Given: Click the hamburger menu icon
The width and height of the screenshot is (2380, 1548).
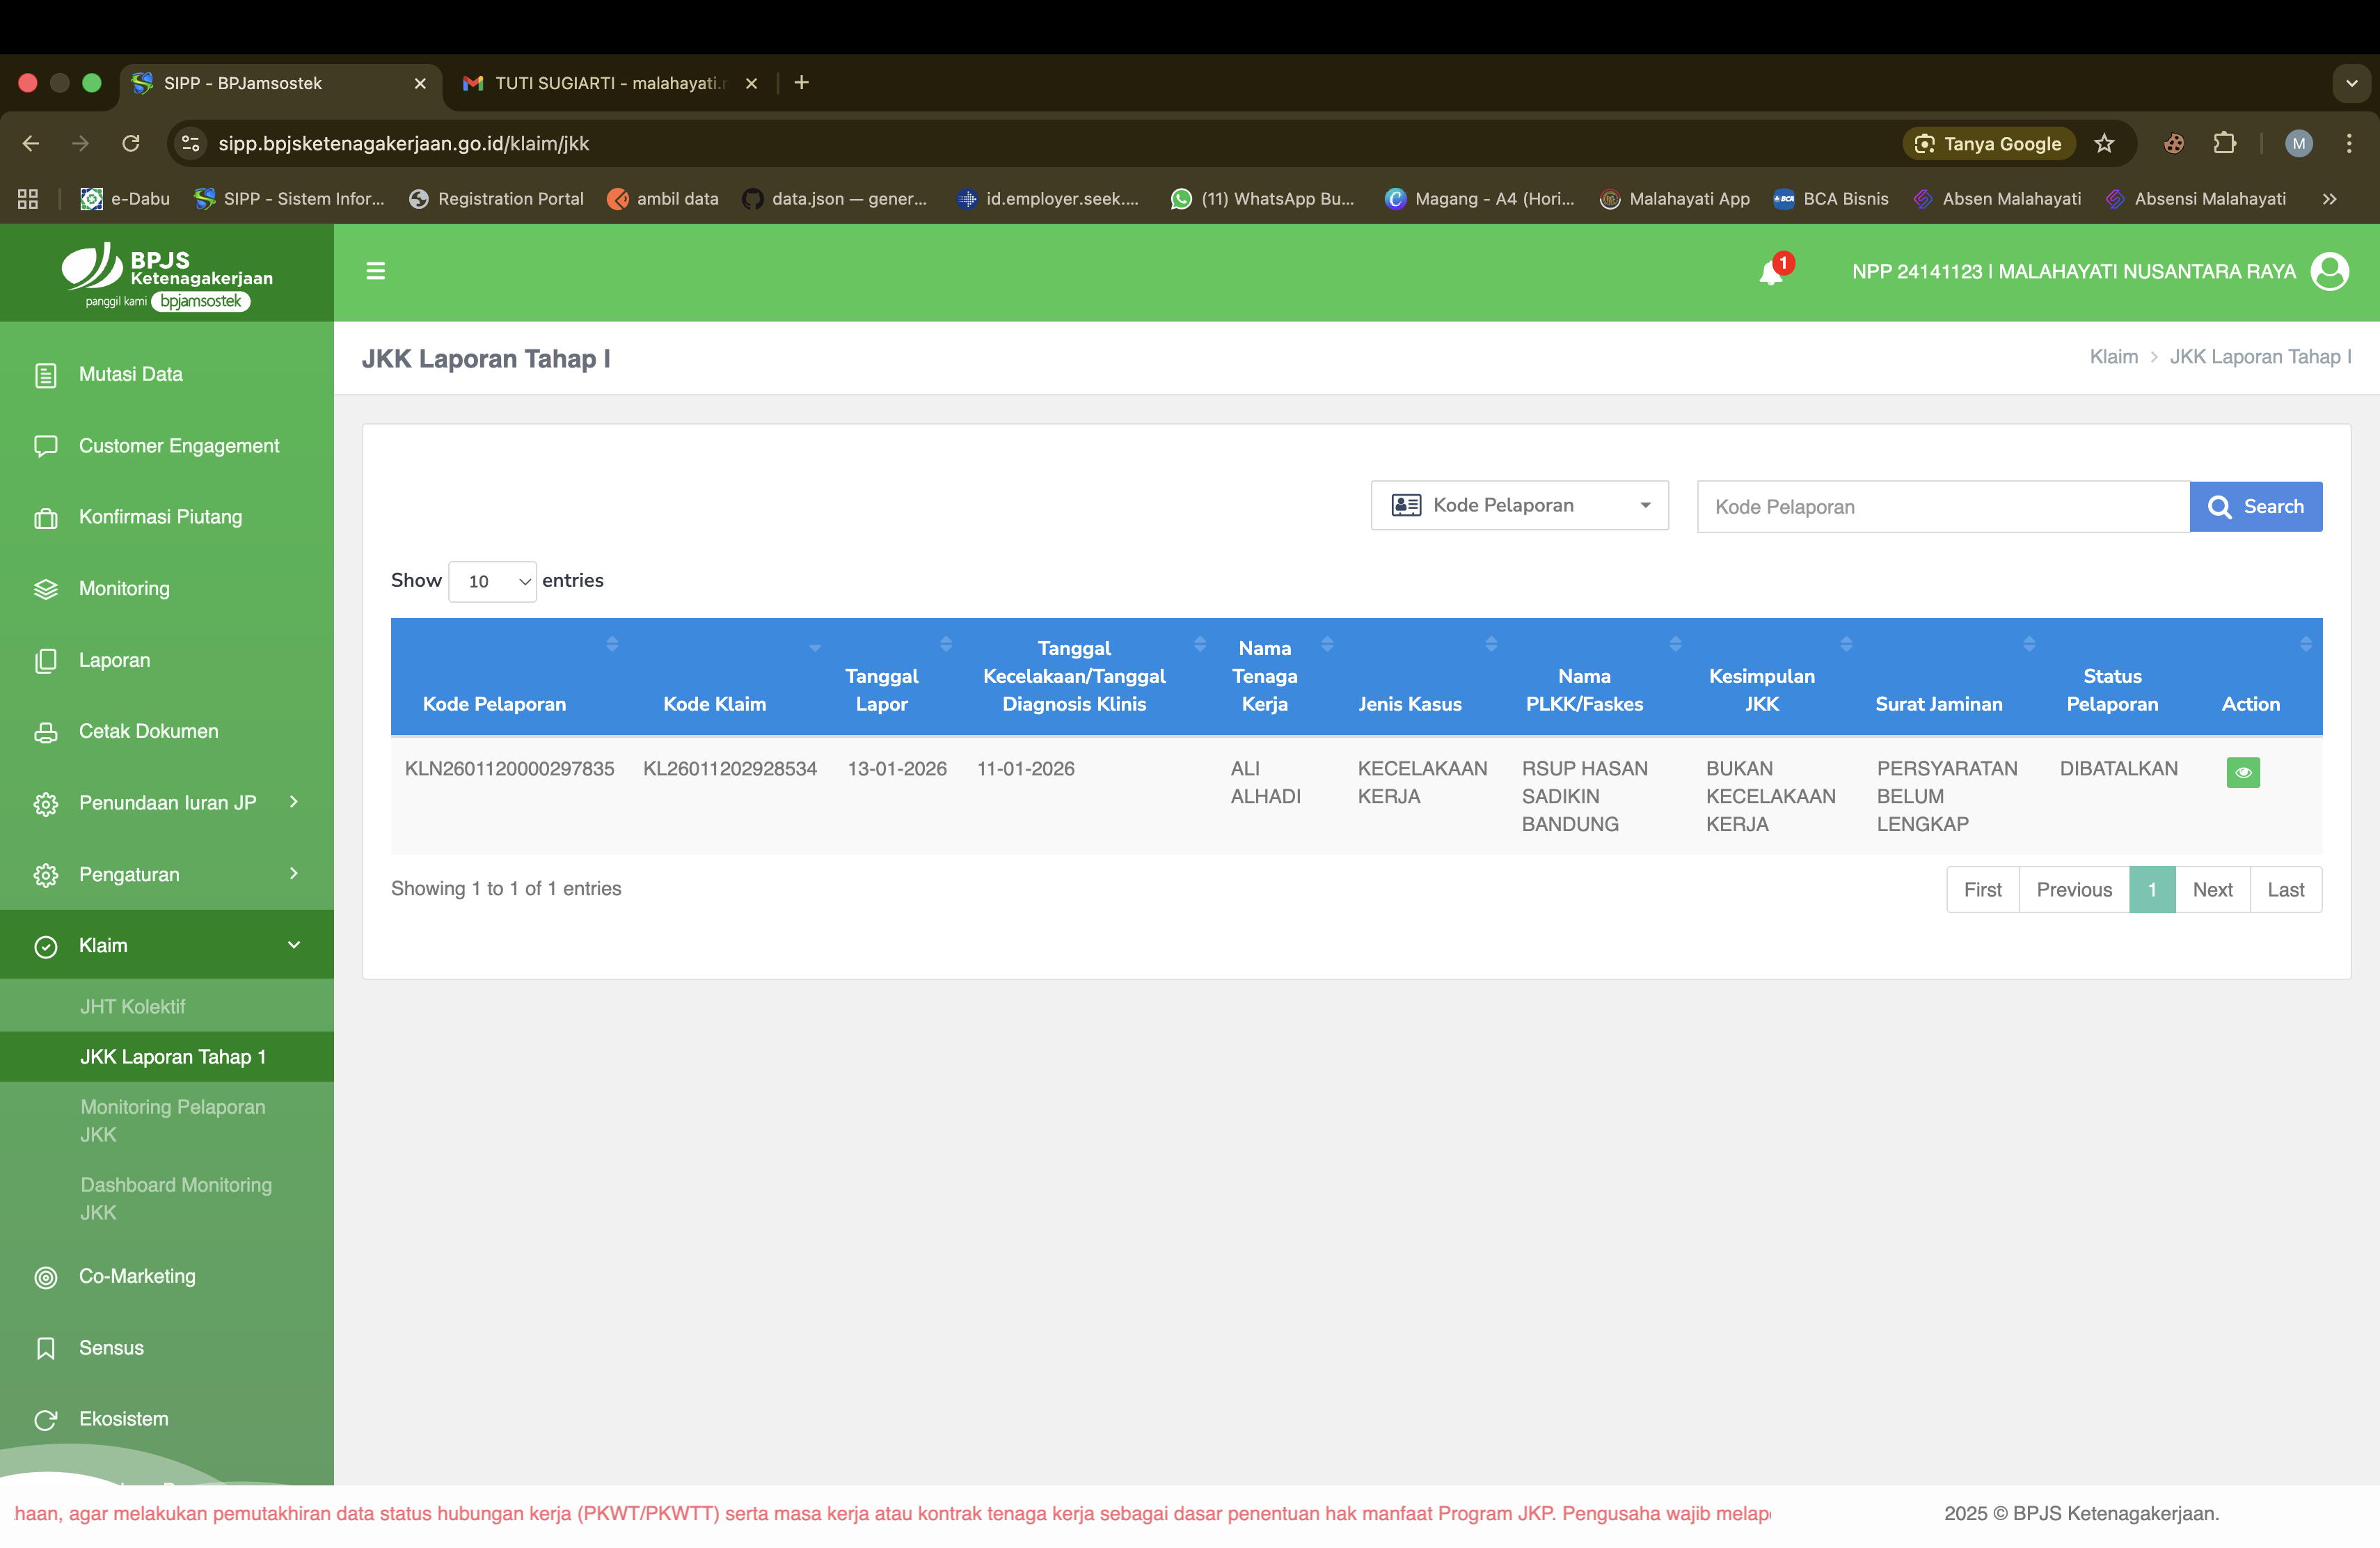Looking at the screenshot, I should point(376,271).
